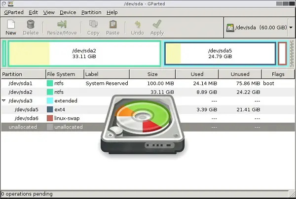Open the /dev/sda device dropdown arrow
Viewport: 296px width, 199px height.
click(291, 28)
